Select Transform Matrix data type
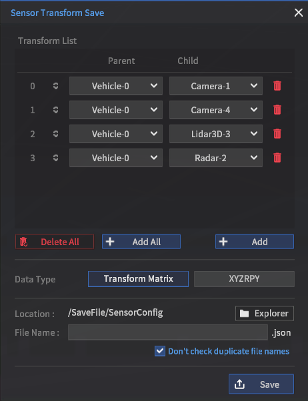Viewport: 308px width, 401px height. [138, 278]
